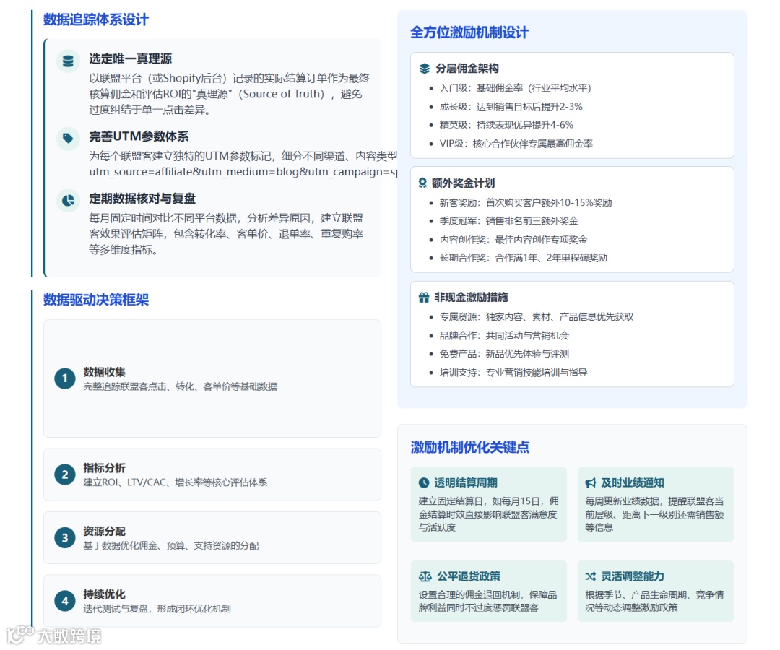Click the 建立ROI、LTV/CAC description line
Image resolution: width=780 pixels, height=650 pixels.
point(175,482)
